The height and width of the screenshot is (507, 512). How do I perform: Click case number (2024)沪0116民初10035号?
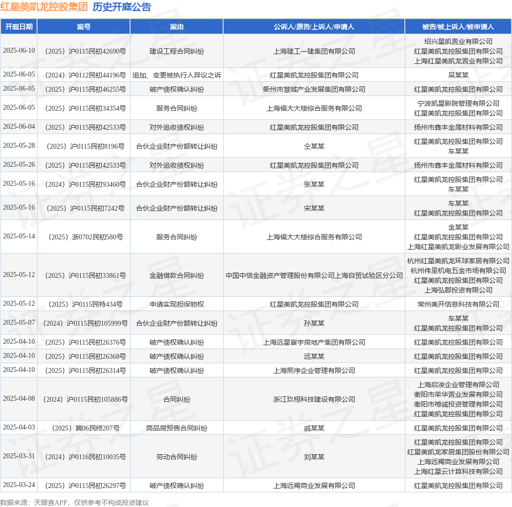[x=86, y=457]
